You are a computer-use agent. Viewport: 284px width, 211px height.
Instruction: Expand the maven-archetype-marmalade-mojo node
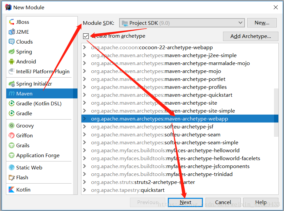coord(84,63)
